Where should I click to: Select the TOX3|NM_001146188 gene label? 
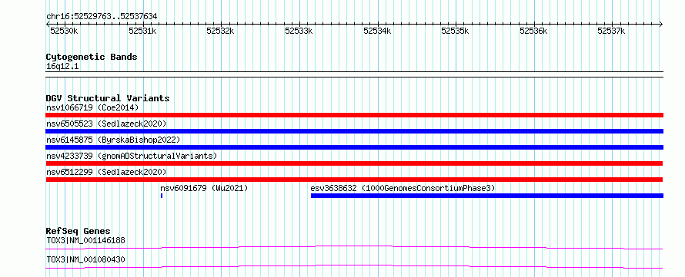(x=86, y=240)
